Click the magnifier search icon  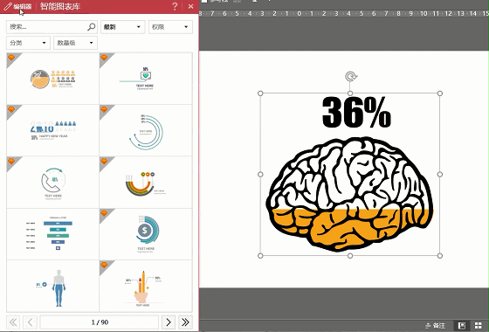point(91,27)
